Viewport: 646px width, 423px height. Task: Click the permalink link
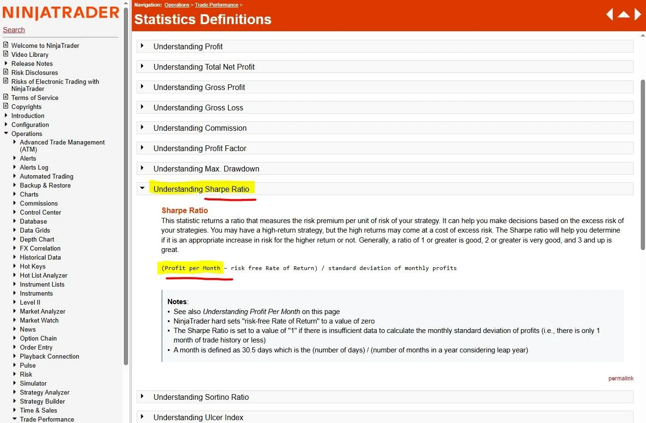[621, 378]
